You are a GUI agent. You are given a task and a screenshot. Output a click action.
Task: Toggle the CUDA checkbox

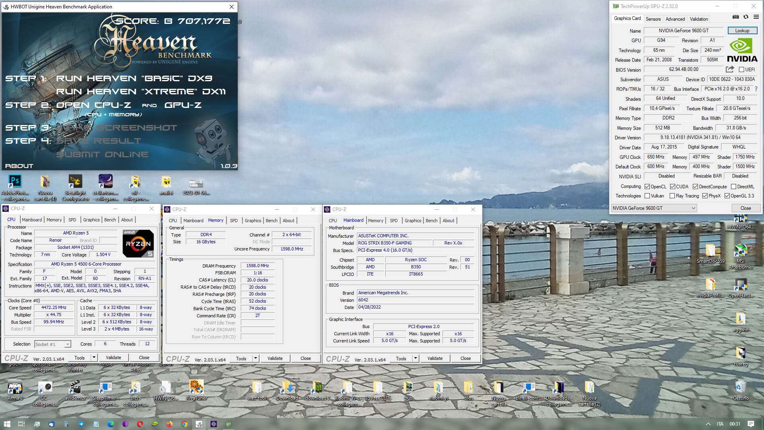(672, 186)
